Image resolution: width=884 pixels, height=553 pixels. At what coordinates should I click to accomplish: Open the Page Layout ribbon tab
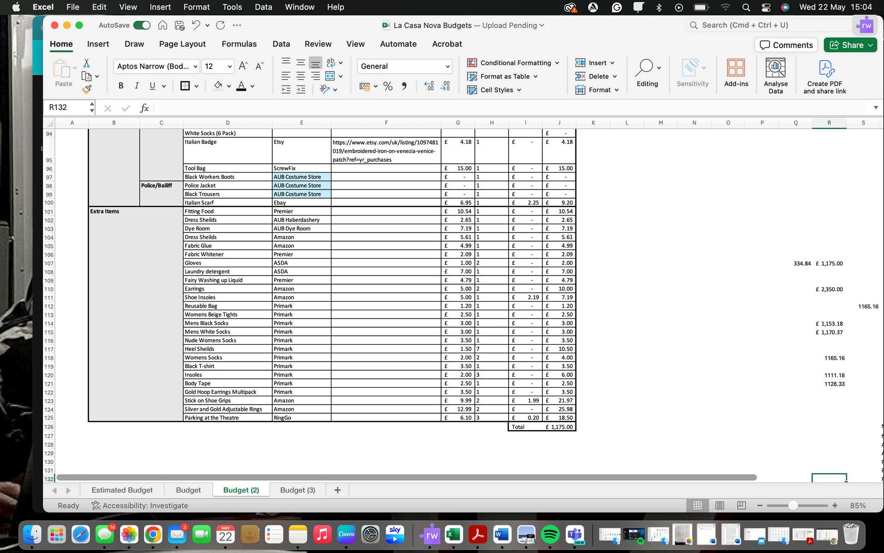tap(182, 44)
